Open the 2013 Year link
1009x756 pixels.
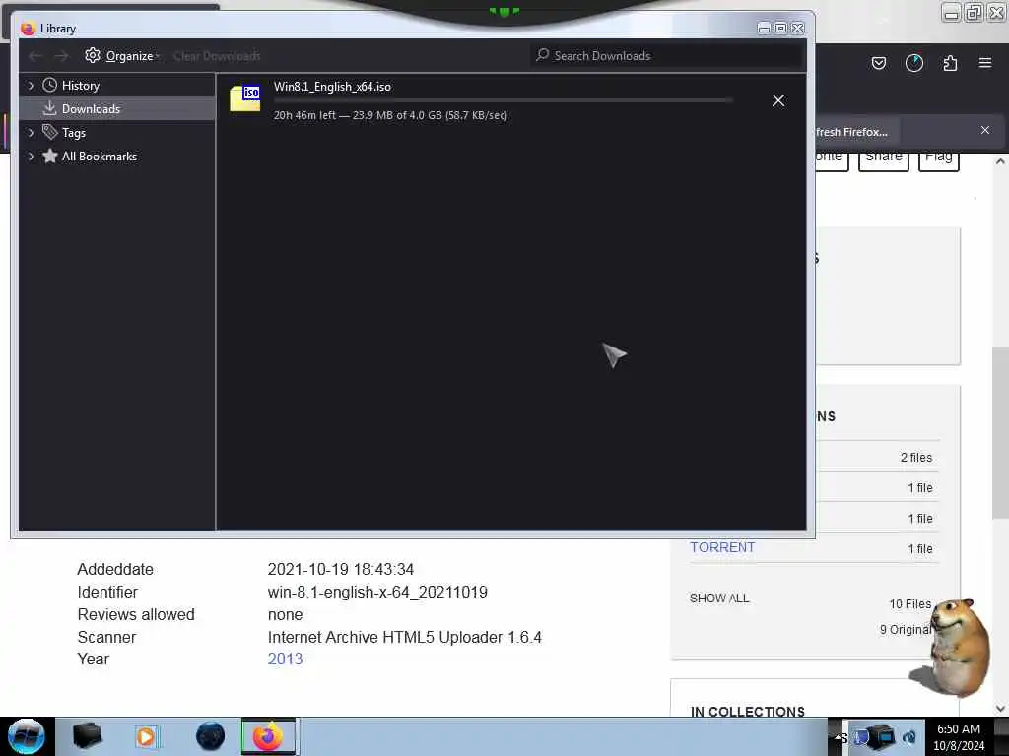point(285,659)
